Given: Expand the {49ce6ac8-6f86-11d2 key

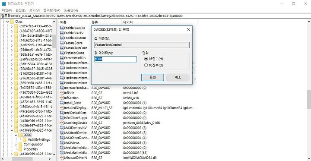Looking at the screenshot, I should coord(12,111).
